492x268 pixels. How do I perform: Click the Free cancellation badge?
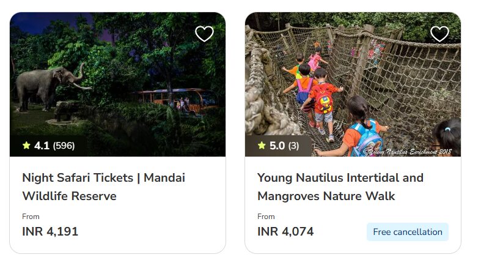tap(407, 232)
